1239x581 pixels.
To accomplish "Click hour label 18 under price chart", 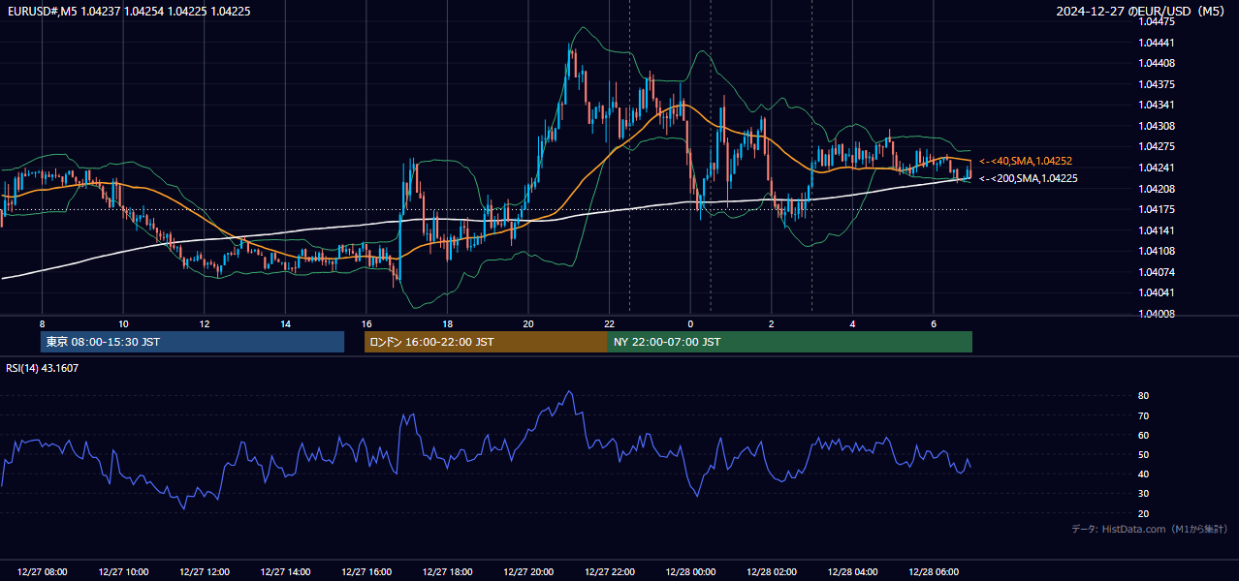I will coord(447,323).
